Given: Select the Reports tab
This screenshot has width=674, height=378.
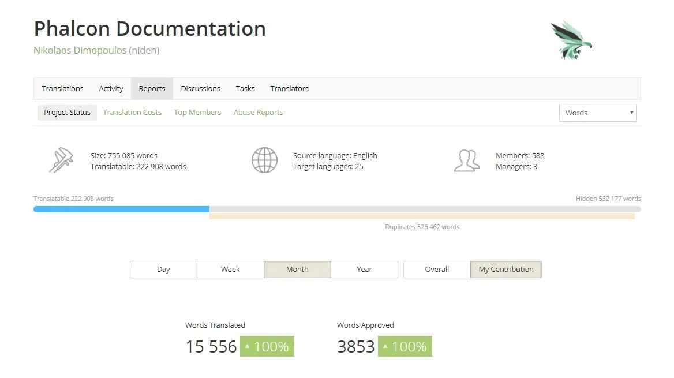Looking at the screenshot, I should (152, 89).
